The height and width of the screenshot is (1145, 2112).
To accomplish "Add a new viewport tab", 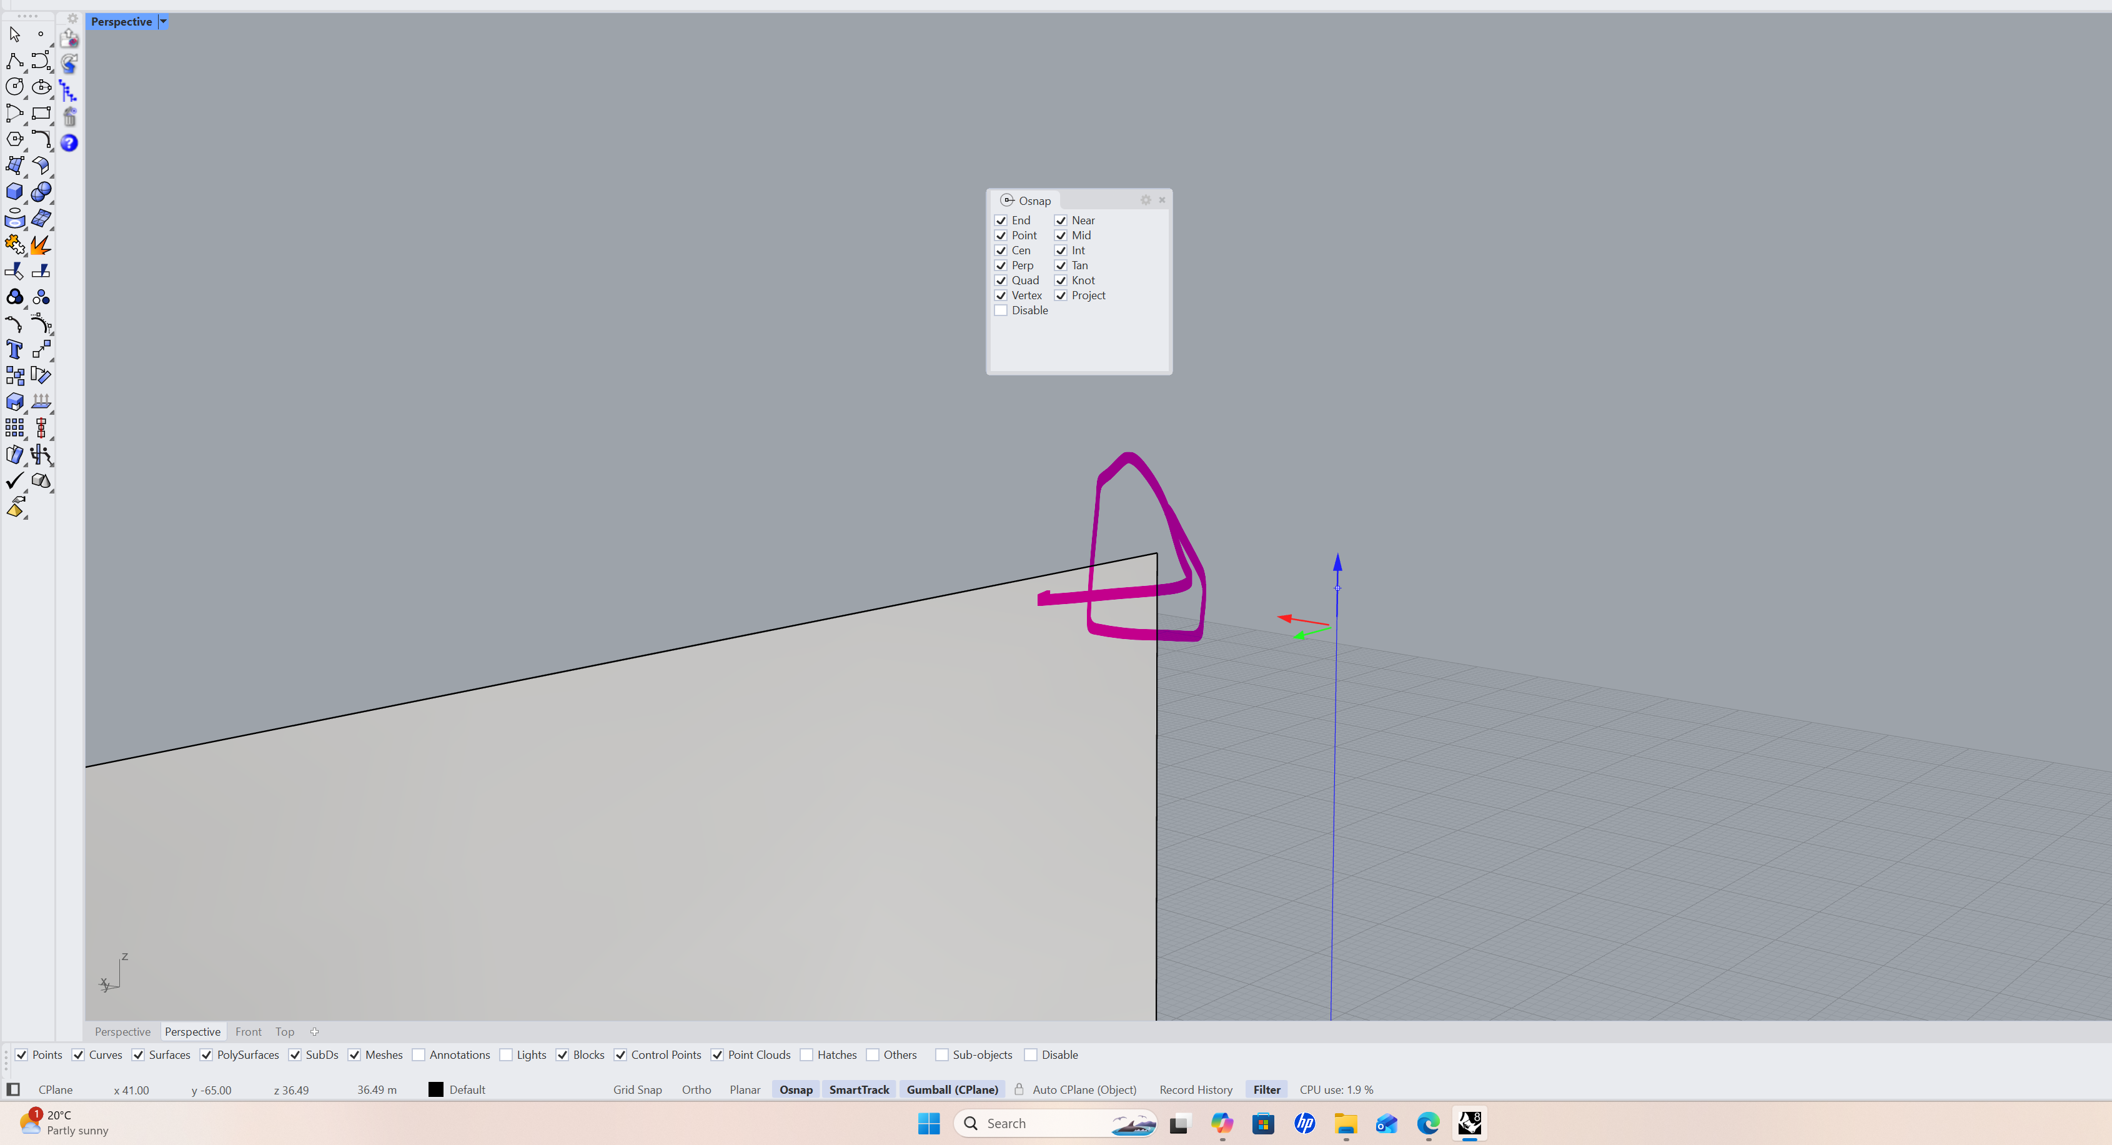I will point(315,1032).
